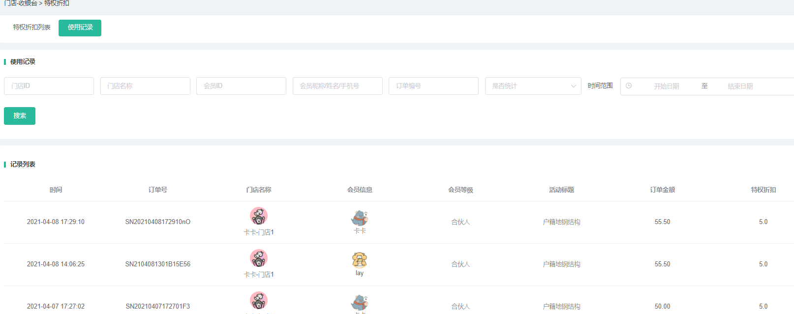
Task: Click the lay member avatar
Action: coord(360,260)
